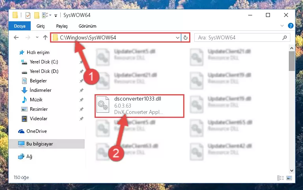The image size is (303, 190).
Task: Open the Help question mark icon
Action: pos(291,26)
